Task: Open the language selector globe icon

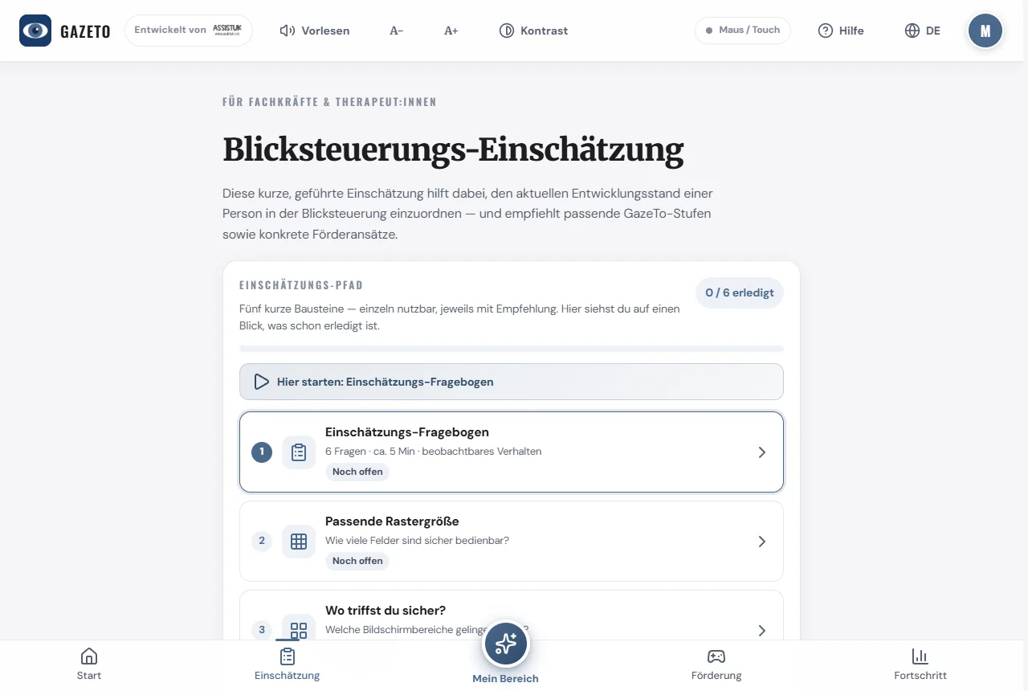Action: click(912, 31)
